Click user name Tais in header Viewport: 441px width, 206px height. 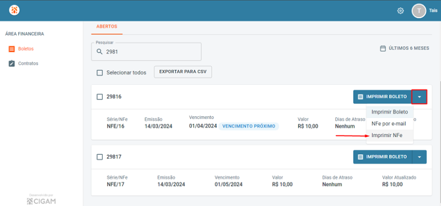[x=433, y=10]
